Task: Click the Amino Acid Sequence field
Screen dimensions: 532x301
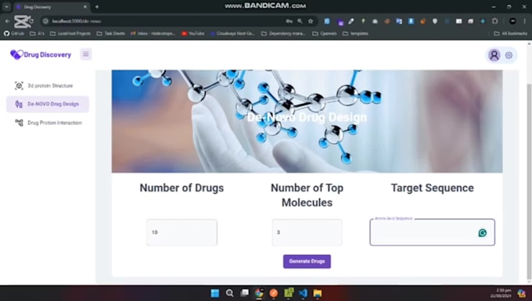Action: (x=432, y=232)
